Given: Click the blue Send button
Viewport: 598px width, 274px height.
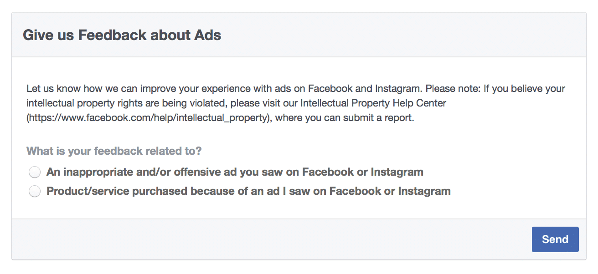Looking at the screenshot, I should (x=555, y=239).
